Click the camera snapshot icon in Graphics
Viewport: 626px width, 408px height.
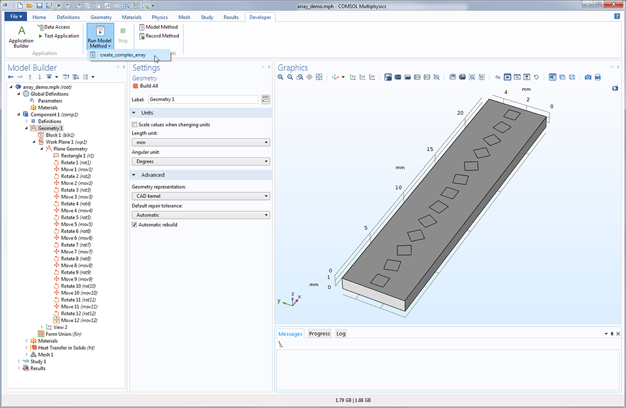[588, 77]
